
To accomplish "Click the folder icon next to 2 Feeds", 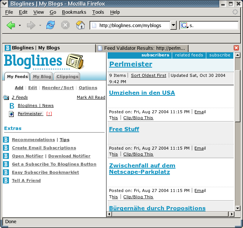I will pyautogui.click(x=6, y=97).
